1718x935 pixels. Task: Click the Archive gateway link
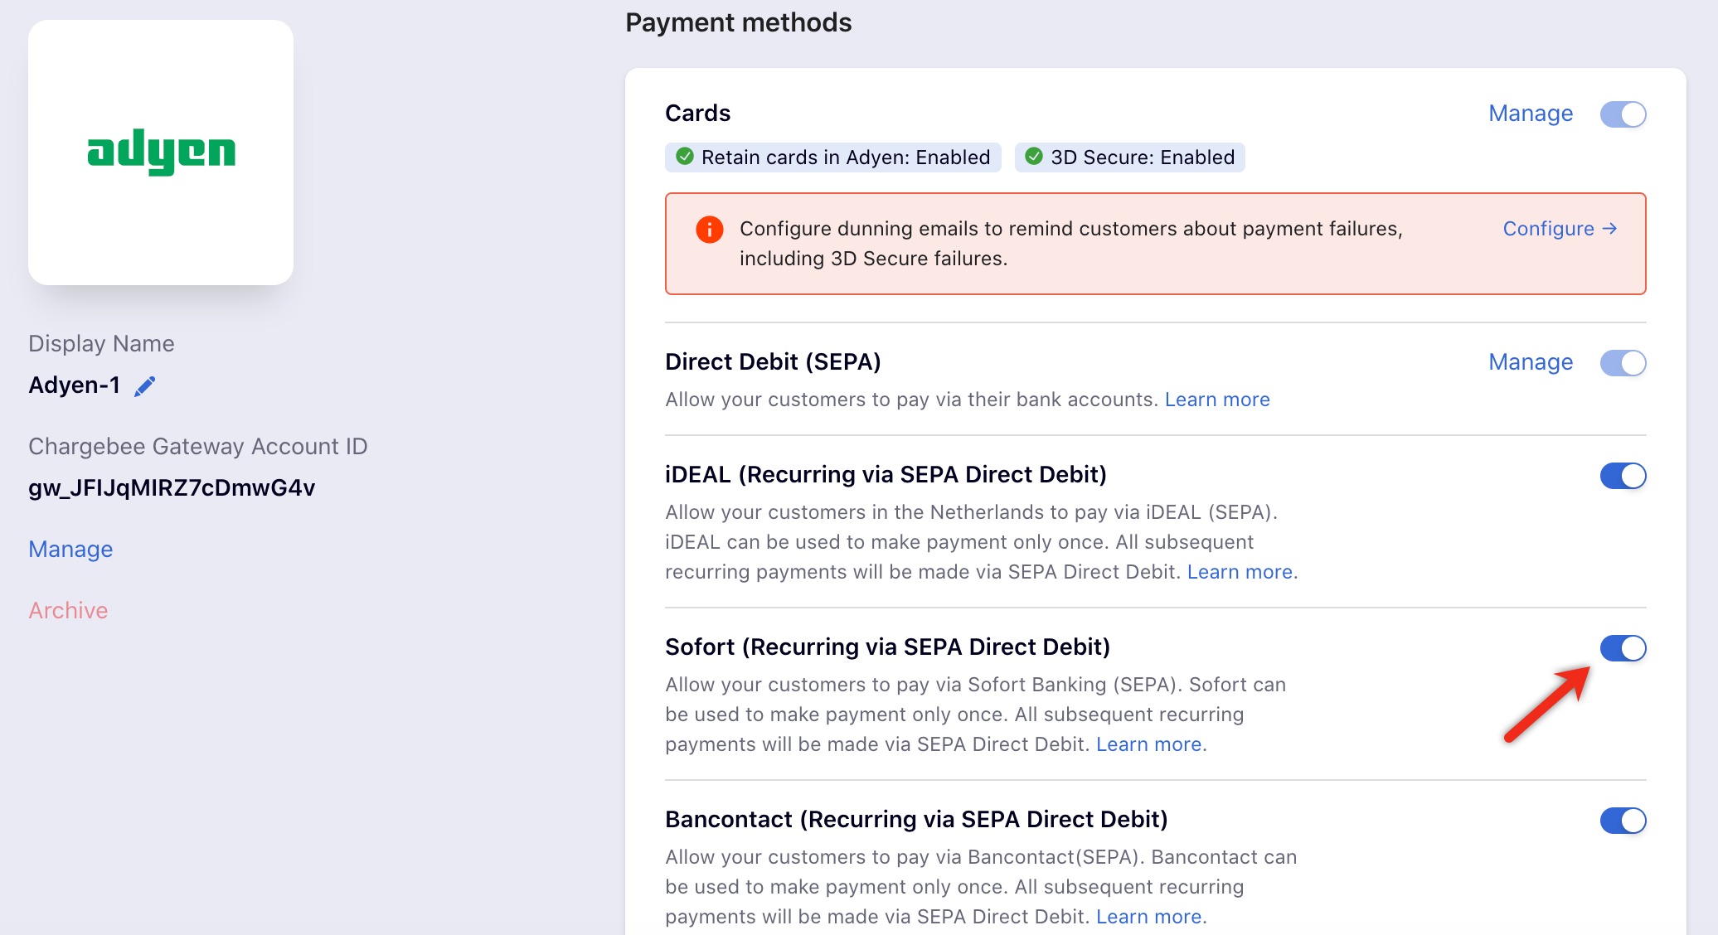pos(68,611)
